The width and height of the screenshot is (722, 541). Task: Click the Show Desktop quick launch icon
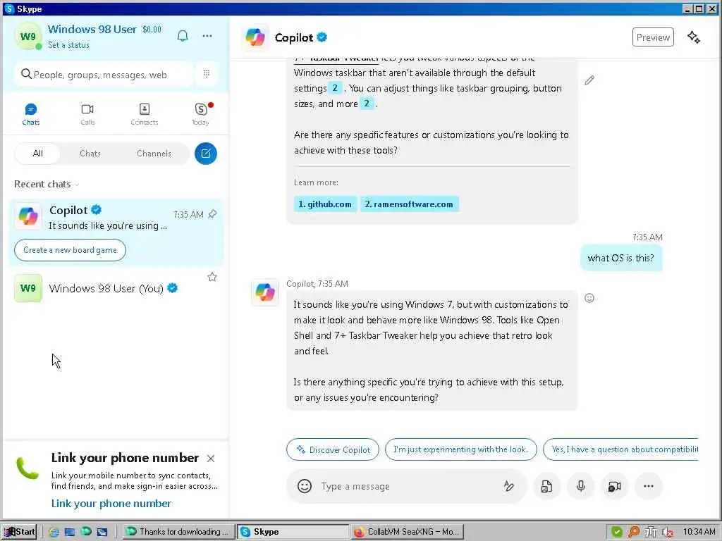pos(70,532)
